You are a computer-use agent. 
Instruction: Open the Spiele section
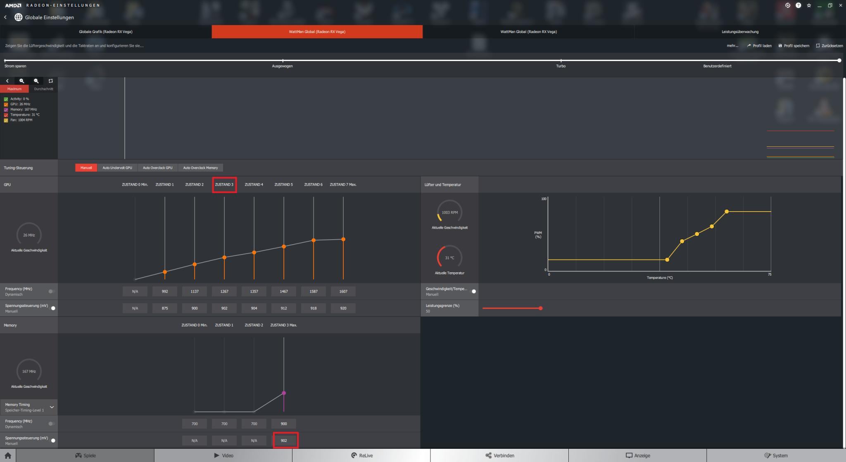click(85, 455)
